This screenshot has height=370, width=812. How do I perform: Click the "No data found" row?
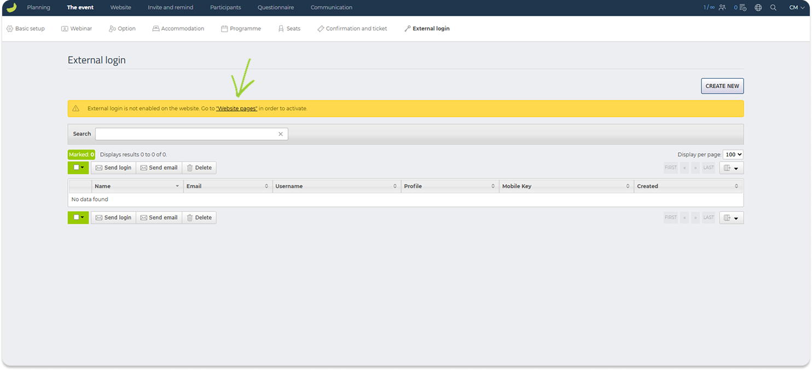point(405,200)
